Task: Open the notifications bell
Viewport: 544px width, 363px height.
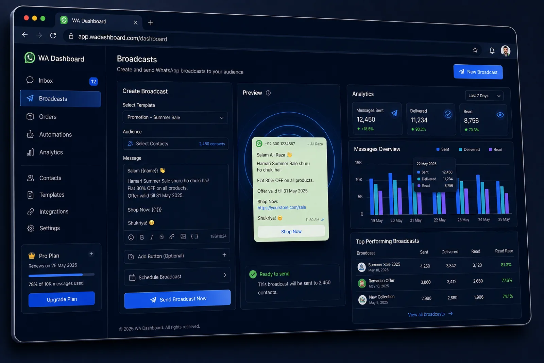Action: point(492,50)
